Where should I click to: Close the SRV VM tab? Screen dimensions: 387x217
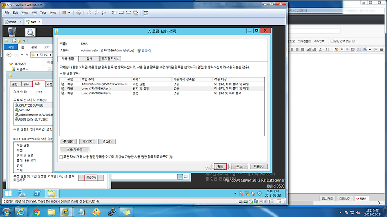click(39, 22)
